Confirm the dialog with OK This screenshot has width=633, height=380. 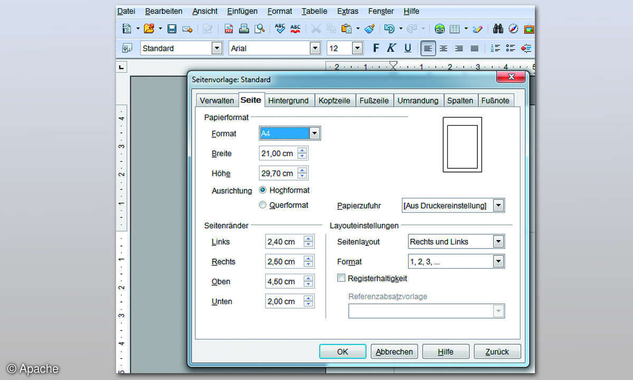[343, 351]
